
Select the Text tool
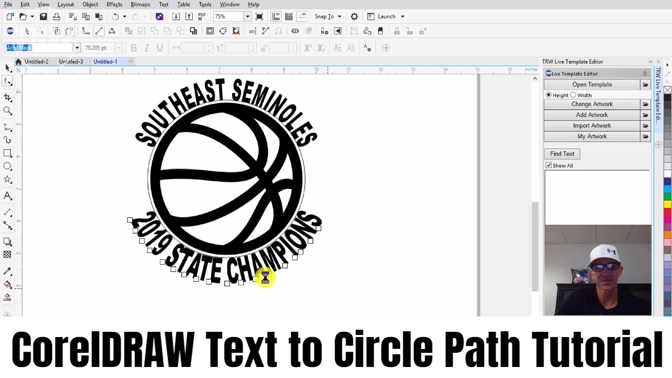[x=7, y=195]
